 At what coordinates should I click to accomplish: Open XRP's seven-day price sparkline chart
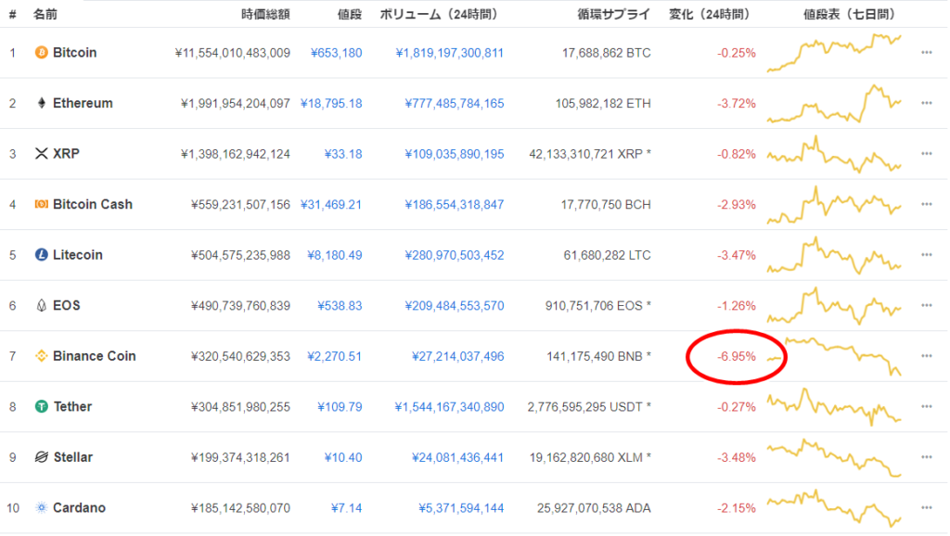[x=834, y=154]
